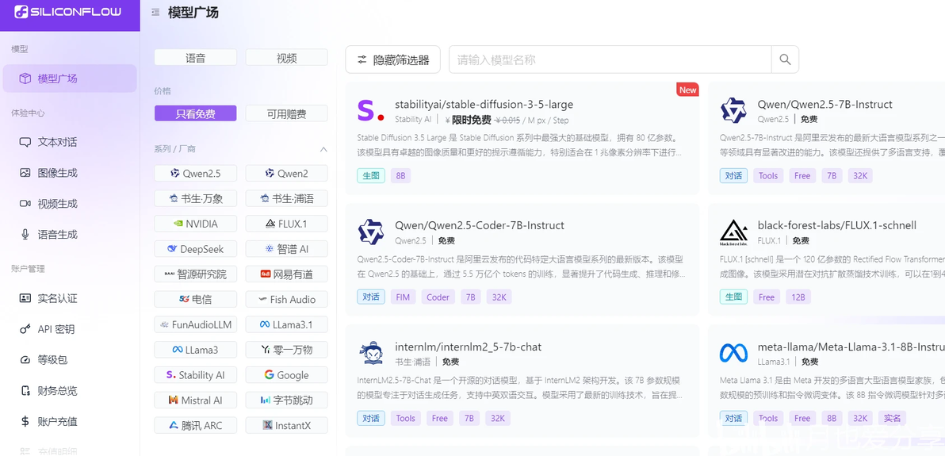This screenshot has height=456, width=945.
Task: Toggle the Qwen2.5 vendor filter
Action: tap(195, 173)
